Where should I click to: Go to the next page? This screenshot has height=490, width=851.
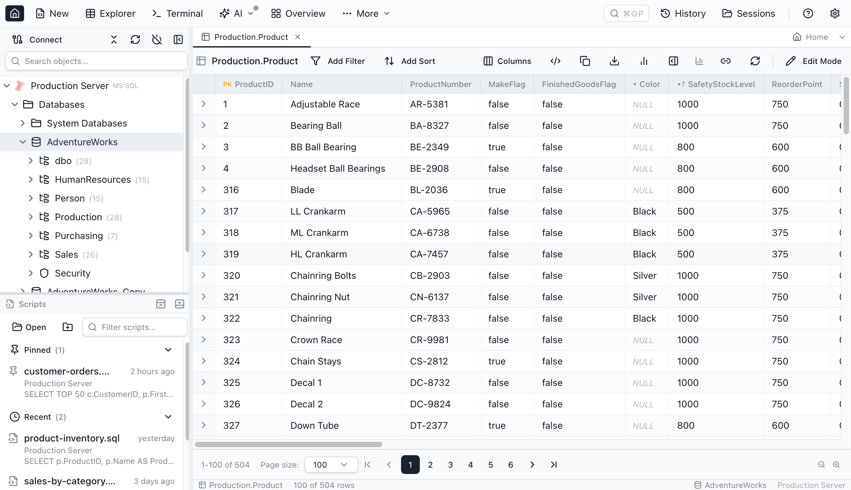pos(532,465)
